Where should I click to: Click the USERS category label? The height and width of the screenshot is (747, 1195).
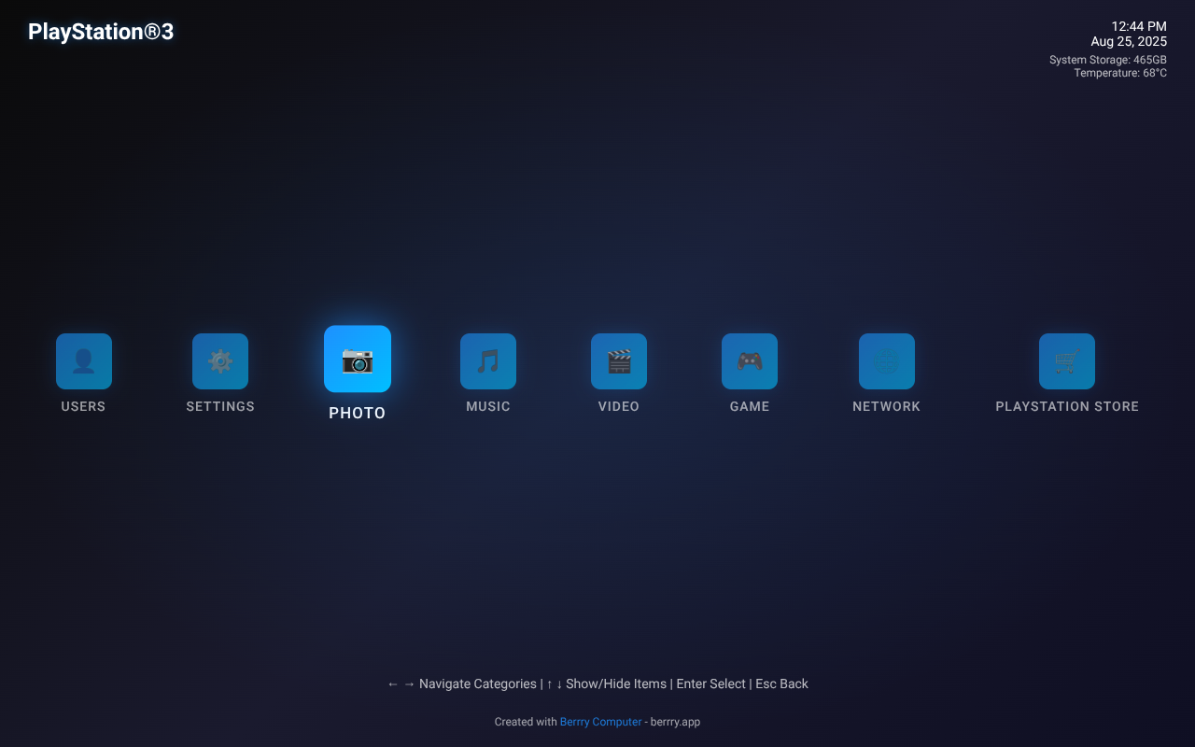point(83,406)
